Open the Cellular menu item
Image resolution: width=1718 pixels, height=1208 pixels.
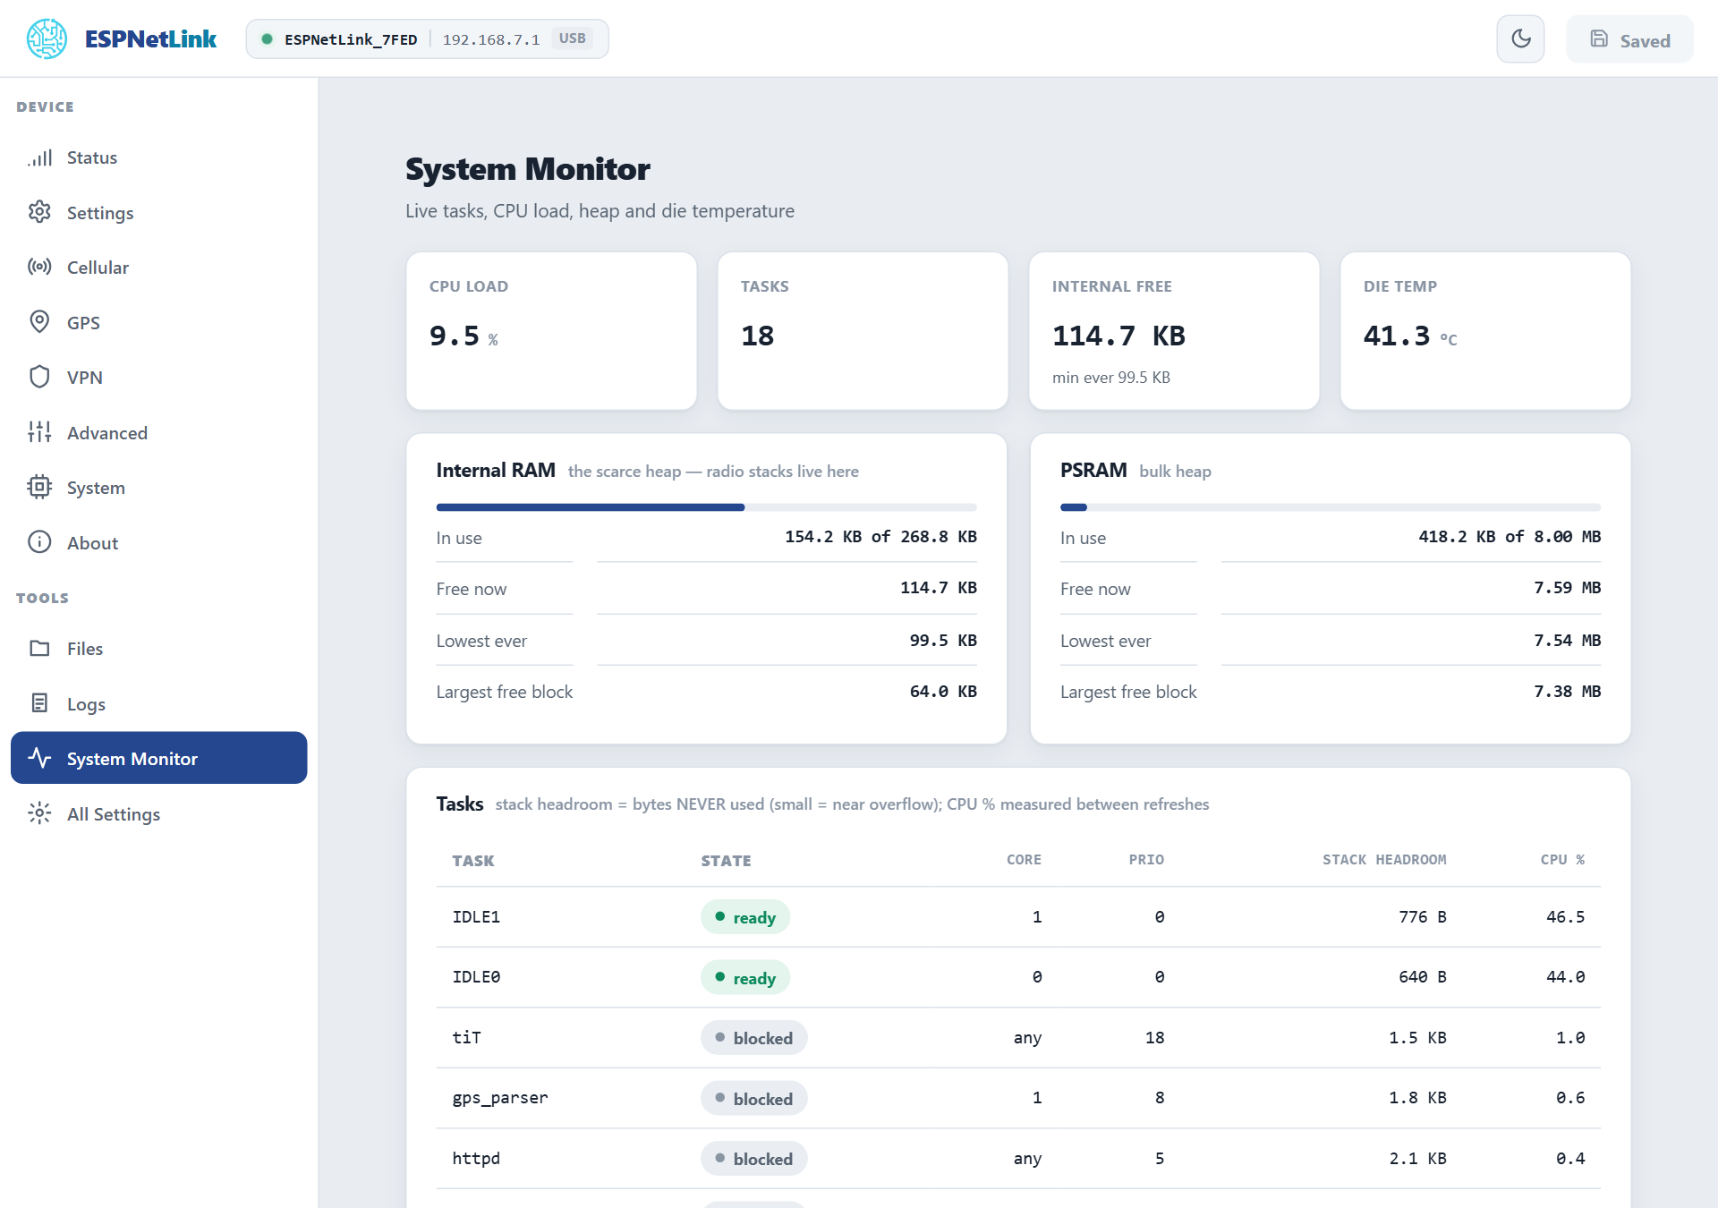tap(159, 267)
